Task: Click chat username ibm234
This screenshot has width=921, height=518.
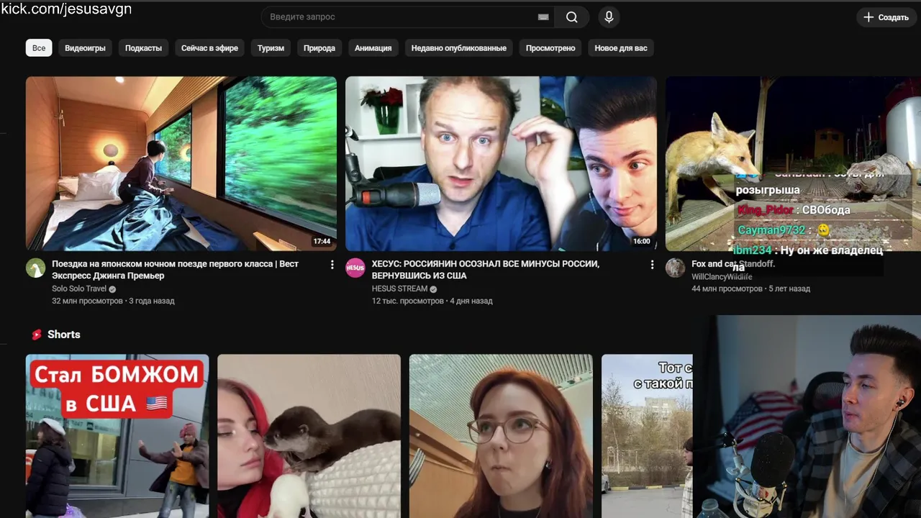Action: [752, 250]
